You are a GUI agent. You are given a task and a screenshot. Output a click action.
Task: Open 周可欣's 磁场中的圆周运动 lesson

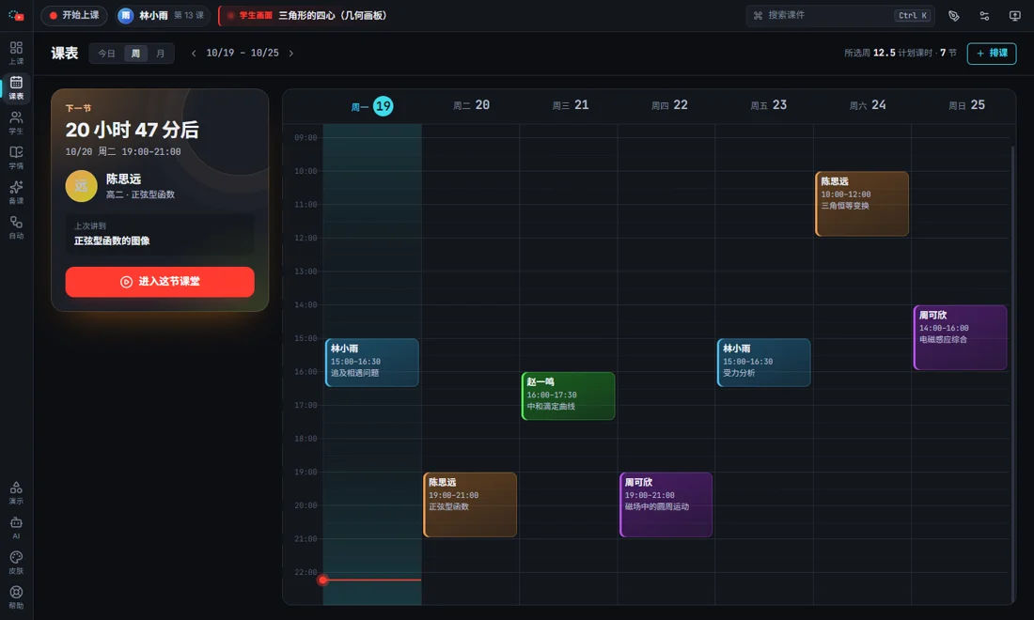click(666, 504)
